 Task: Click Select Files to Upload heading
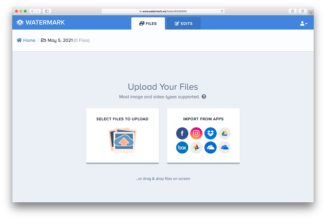point(122,119)
